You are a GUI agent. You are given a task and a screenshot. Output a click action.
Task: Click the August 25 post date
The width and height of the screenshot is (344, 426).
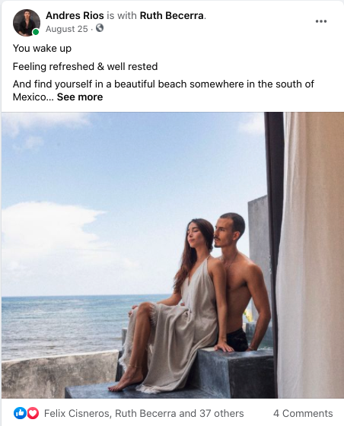point(67,29)
